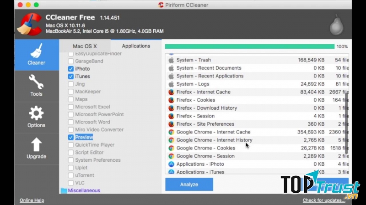Viewport: 366px width, 205px height.
Task: Click Apple icon beside System - Recent Applications
Action: pos(171,76)
